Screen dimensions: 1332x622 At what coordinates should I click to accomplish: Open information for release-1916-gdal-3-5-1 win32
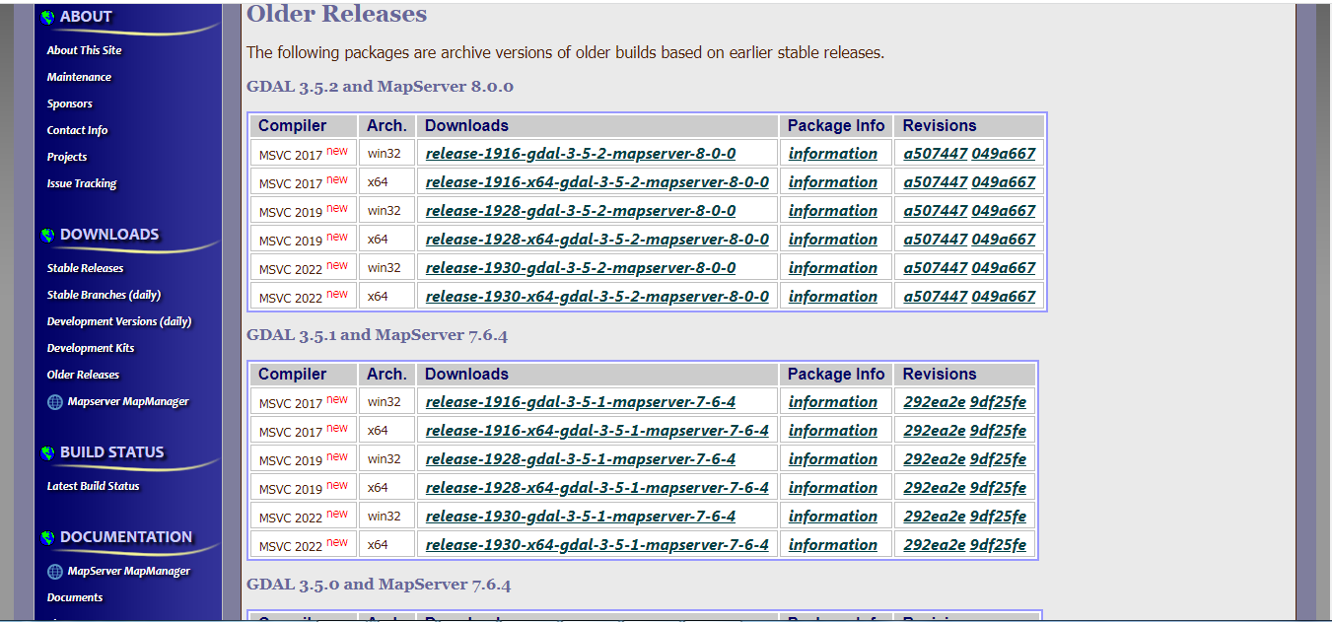(x=833, y=402)
